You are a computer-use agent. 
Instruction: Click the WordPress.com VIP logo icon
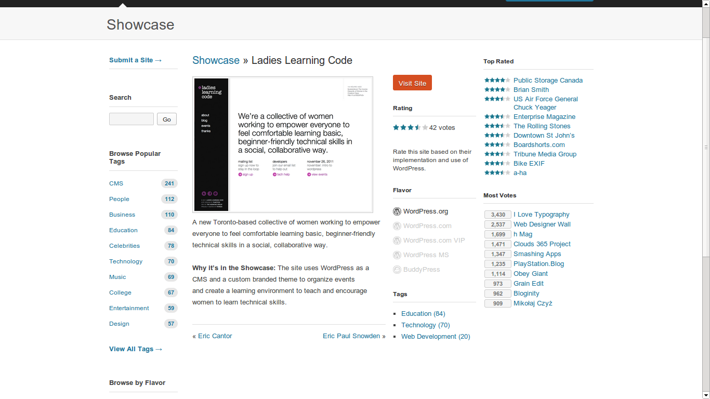point(397,241)
